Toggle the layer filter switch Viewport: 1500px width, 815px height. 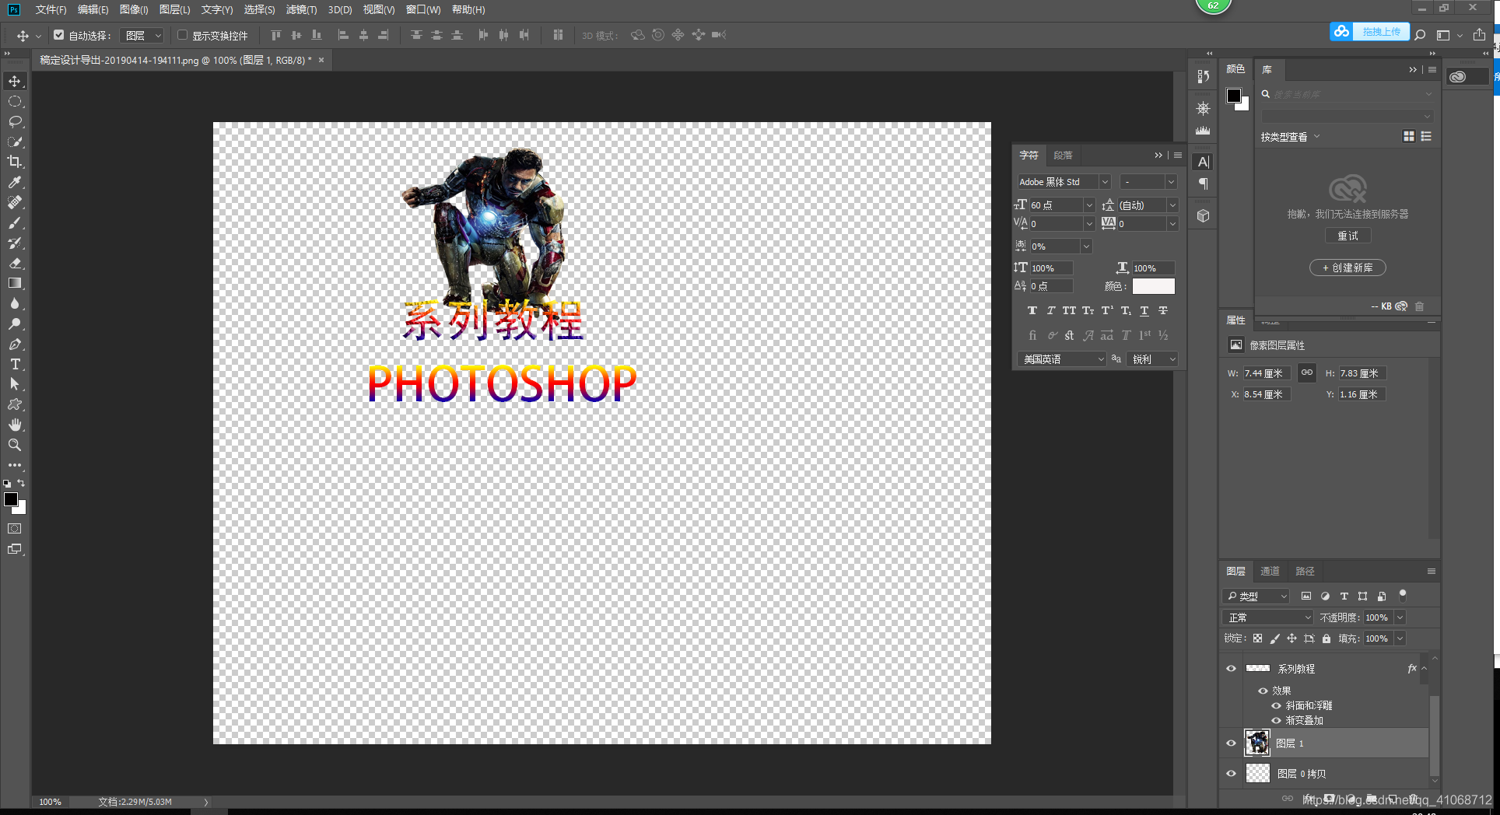[x=1403, y=596]
